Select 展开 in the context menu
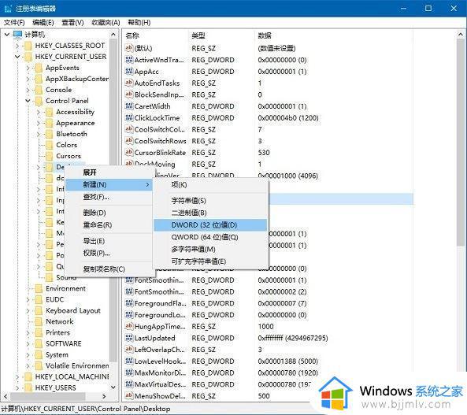Screen dimensions: 467x415 (x=109, y=172)
